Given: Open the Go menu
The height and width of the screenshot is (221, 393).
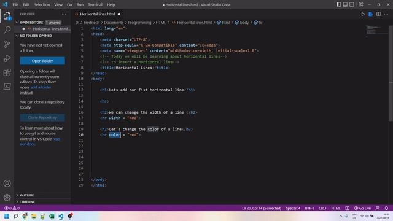Looking at the screenshot, I should (x=69, y=4).
